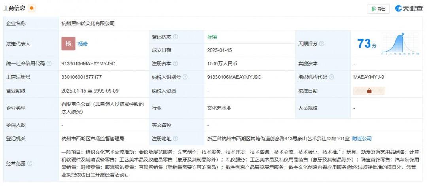The width and height of the screenshot is (427, 186).
Task: Click the 营业期限 label cell
Action: [31, 91]
